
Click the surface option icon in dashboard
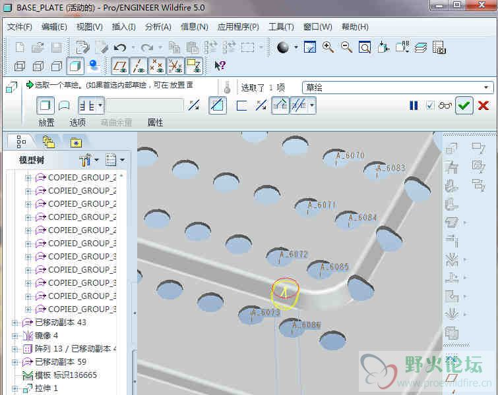(x=64, y=105)
